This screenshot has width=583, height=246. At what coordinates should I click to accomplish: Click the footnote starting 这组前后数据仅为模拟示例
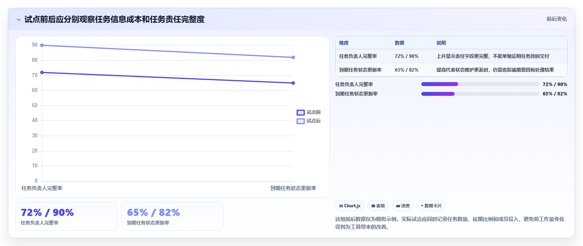(450, 223)
